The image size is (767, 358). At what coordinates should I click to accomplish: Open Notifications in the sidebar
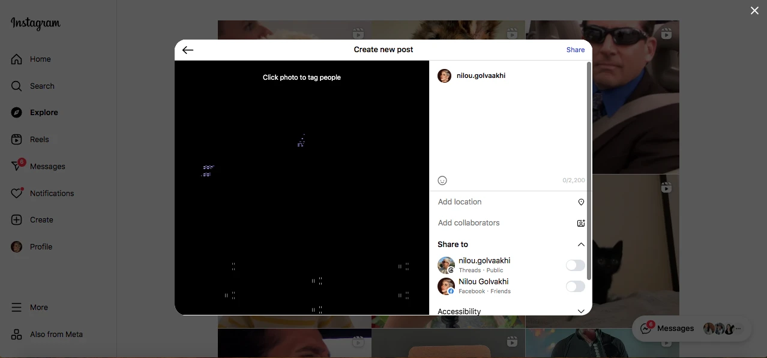(x=58, y=193)
